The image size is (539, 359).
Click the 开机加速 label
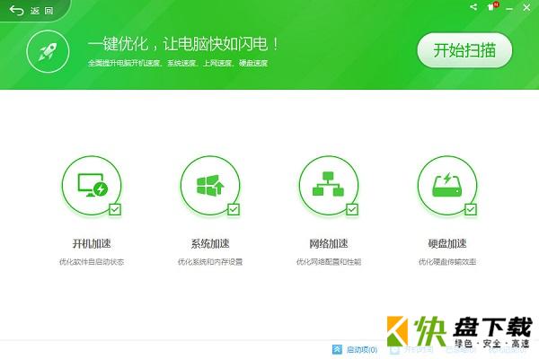pyautogui.click(x=92, y=243)
